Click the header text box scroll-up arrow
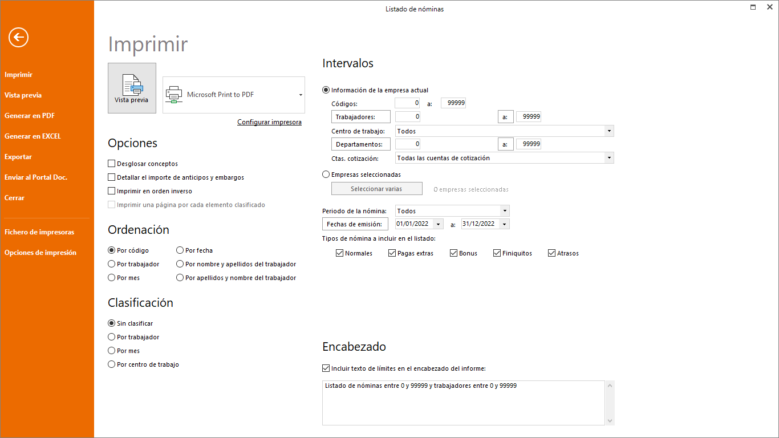779x438 pixels. pyautogui.click(x=610, y=386)
